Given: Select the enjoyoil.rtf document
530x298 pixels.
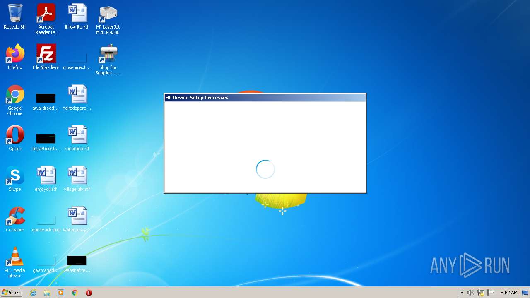Looking at the screenshot, I should pos(46,179).
